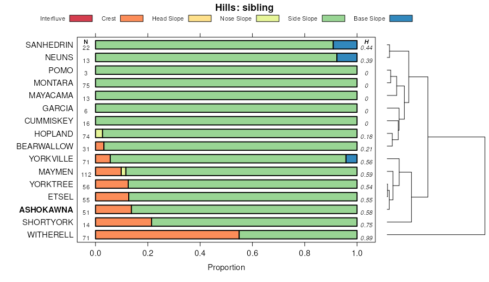489x282 pixels.
Task: Pick the Nose Slope legend swatch
Action: (x=267, y=18)
